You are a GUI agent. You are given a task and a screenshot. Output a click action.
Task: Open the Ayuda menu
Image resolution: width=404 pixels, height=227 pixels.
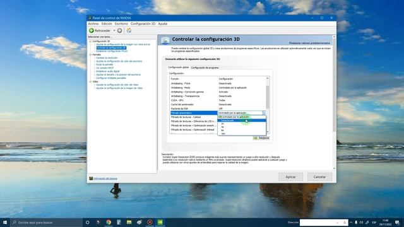[x=163, y=24]
